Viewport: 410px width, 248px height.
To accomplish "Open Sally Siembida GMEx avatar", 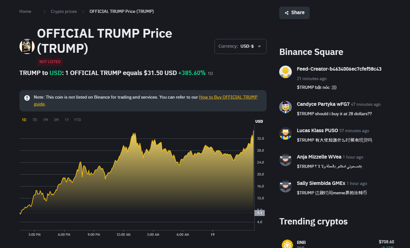I will (285, 186).
